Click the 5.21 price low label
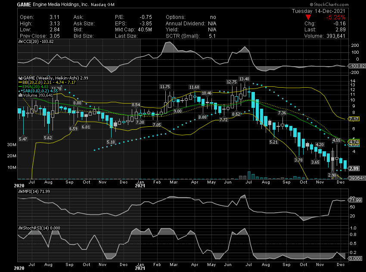This screenshot has width=366, height=272. [x=273, y=142]
